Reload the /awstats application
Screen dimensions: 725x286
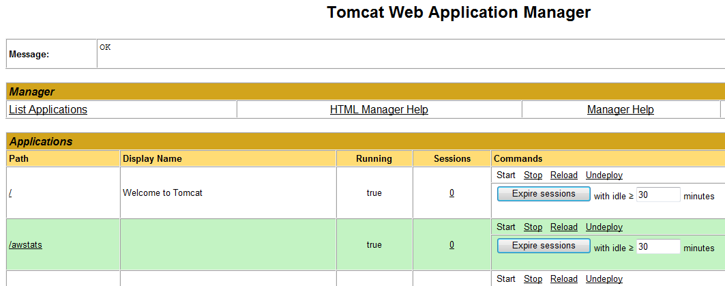564,227
